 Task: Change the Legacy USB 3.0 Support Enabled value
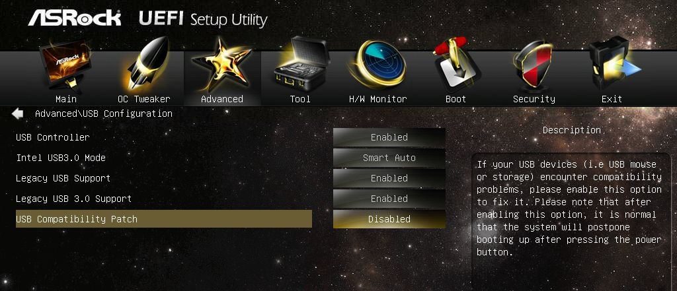coord(389,199)
